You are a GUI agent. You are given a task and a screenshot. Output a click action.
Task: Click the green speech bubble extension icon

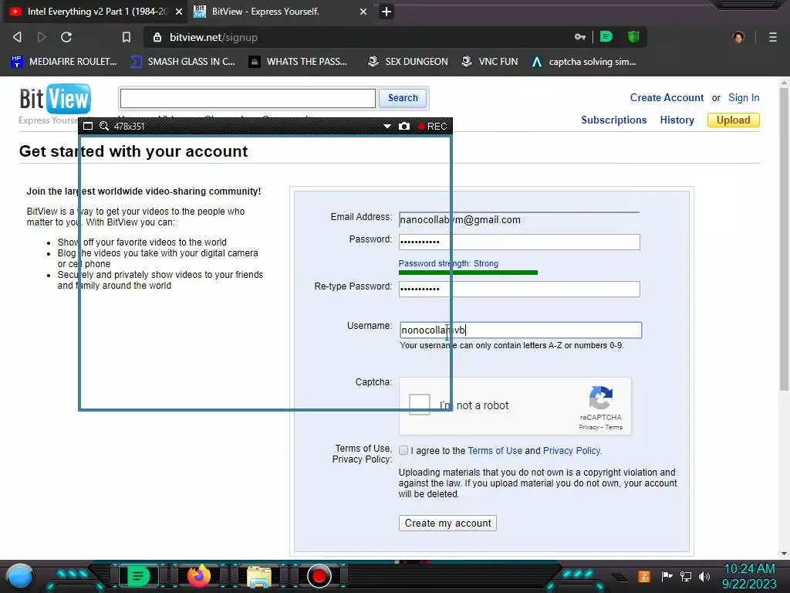coord(606,37)
